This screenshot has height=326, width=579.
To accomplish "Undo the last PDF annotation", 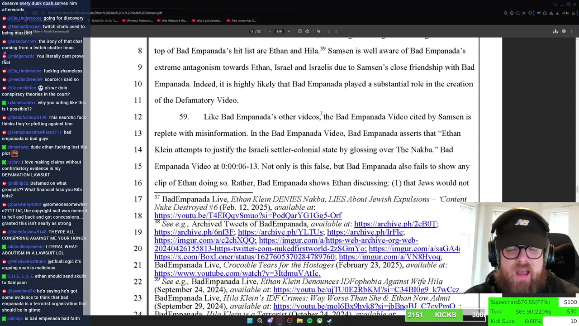I will coord(329,31).
